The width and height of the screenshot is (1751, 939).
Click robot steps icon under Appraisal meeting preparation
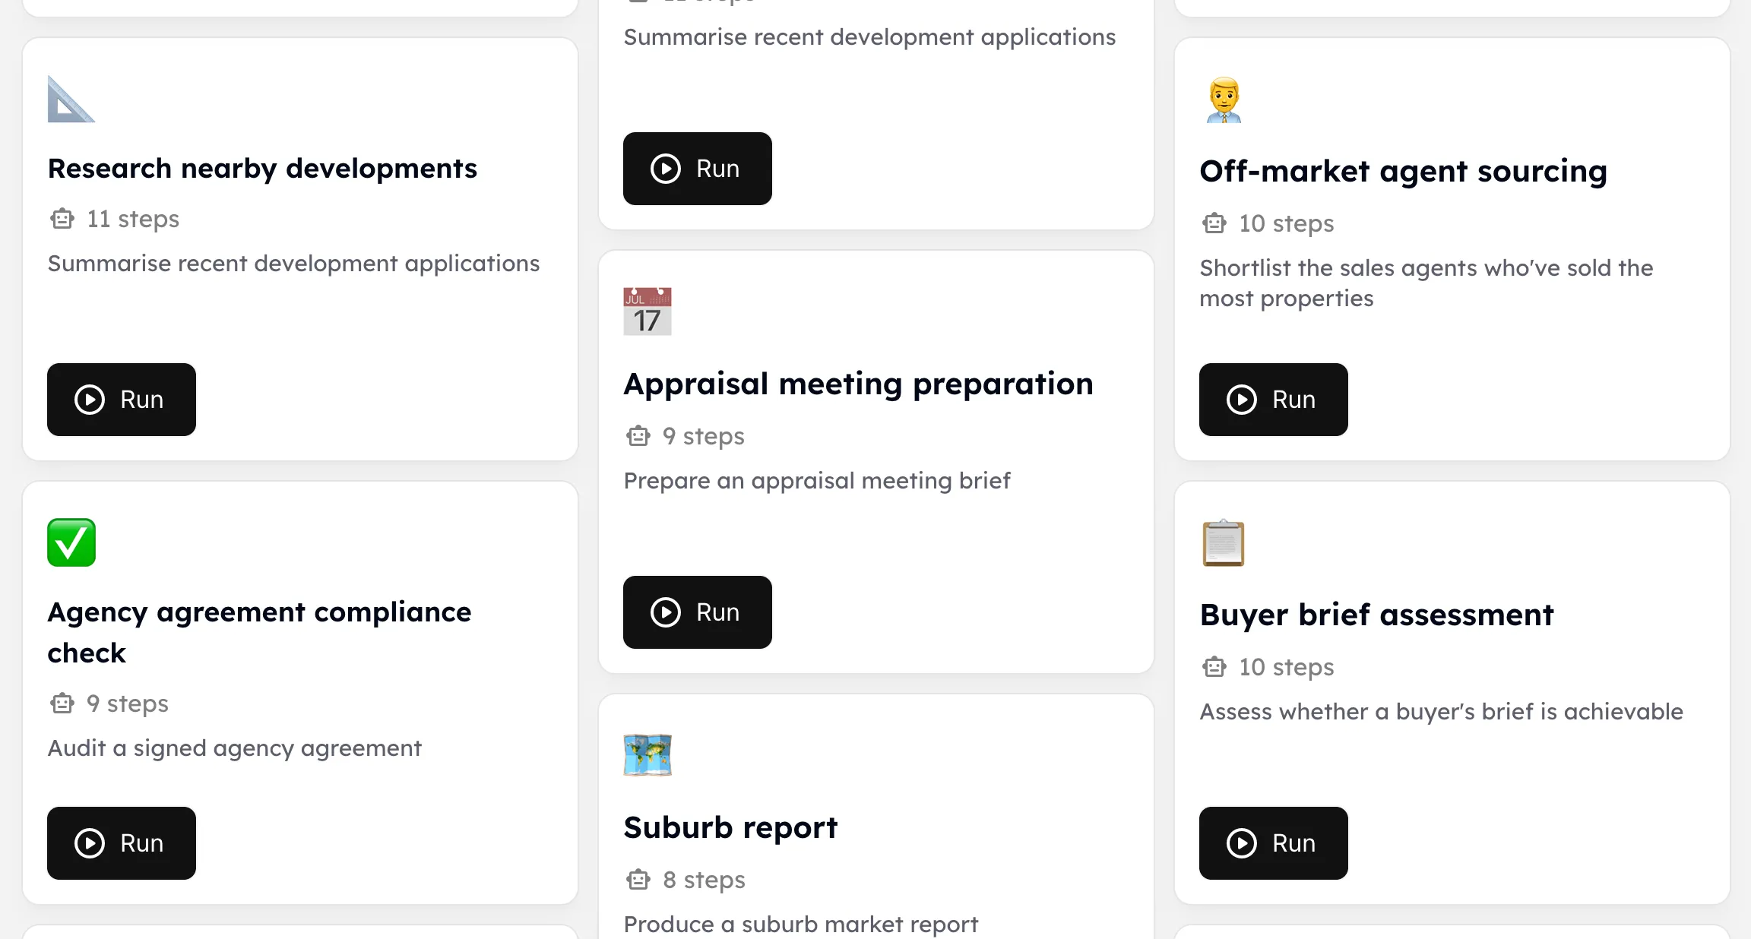pyautogui.click(x=638, y=436)
